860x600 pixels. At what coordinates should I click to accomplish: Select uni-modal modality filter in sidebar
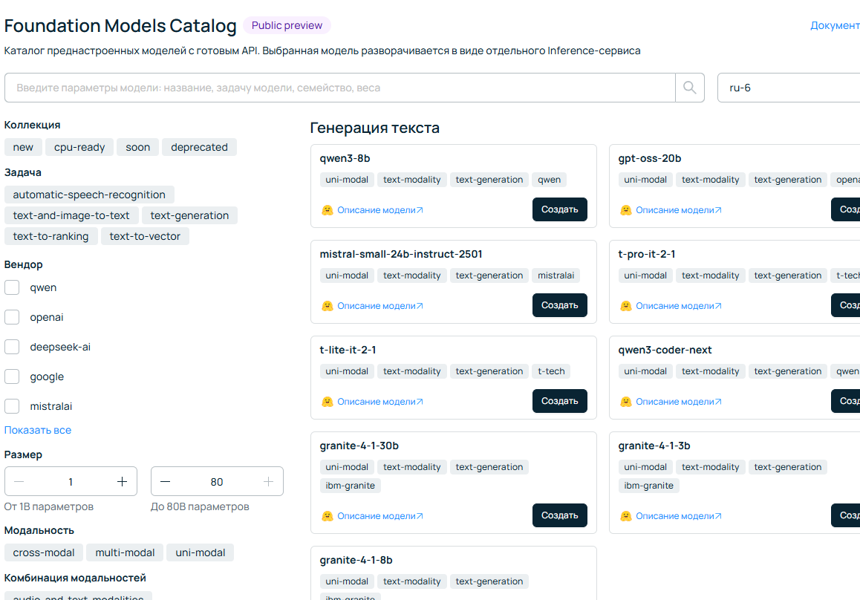[201, 552]
